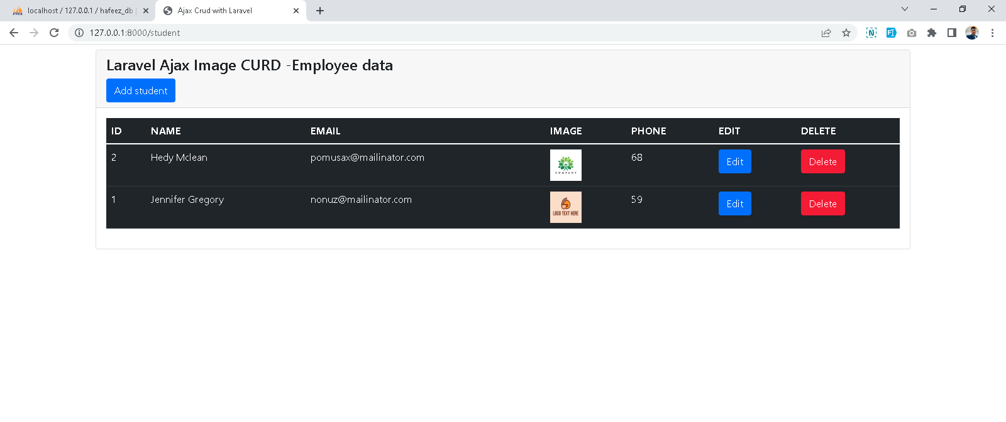Click ID cell 2 of Hedy Mclean
Screen dimensions: 1006x422
coord(114,158)
